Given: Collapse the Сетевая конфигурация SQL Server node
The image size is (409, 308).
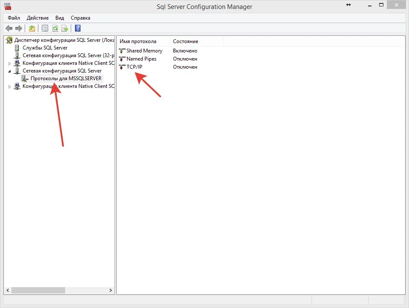Looking at the screenshot, I should pyautogui.click(x=10, y=71).
